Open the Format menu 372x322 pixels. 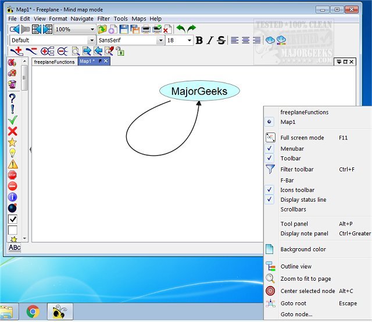pos(58,19)
